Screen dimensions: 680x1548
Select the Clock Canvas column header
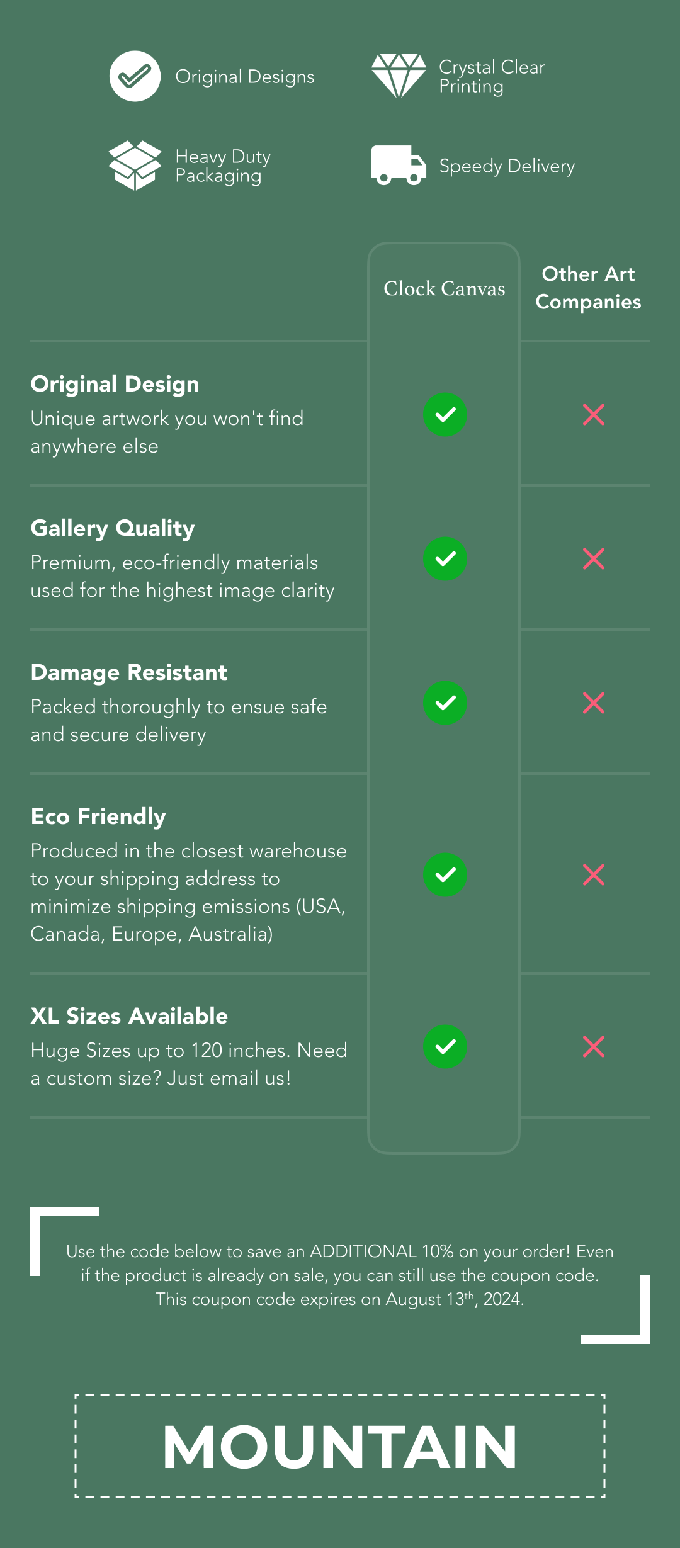[x=445, y=288]
